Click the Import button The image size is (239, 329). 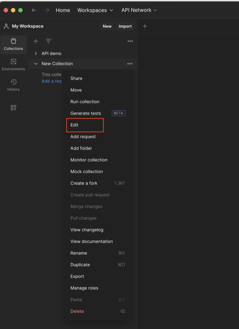(x=125, y=26)
